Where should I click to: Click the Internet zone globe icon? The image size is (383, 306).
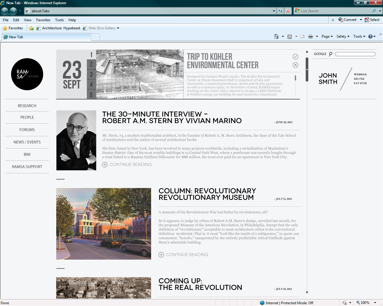[262, 303]
